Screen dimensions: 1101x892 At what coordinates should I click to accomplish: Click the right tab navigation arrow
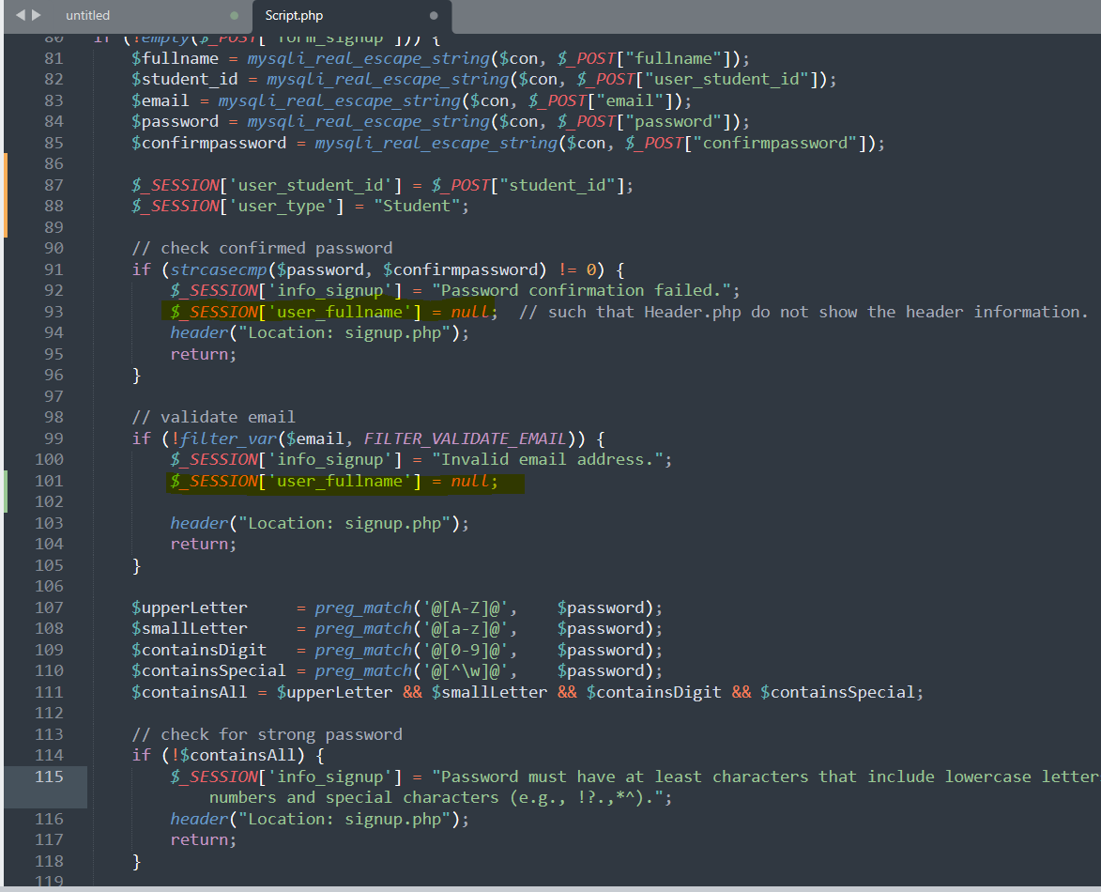36,15
